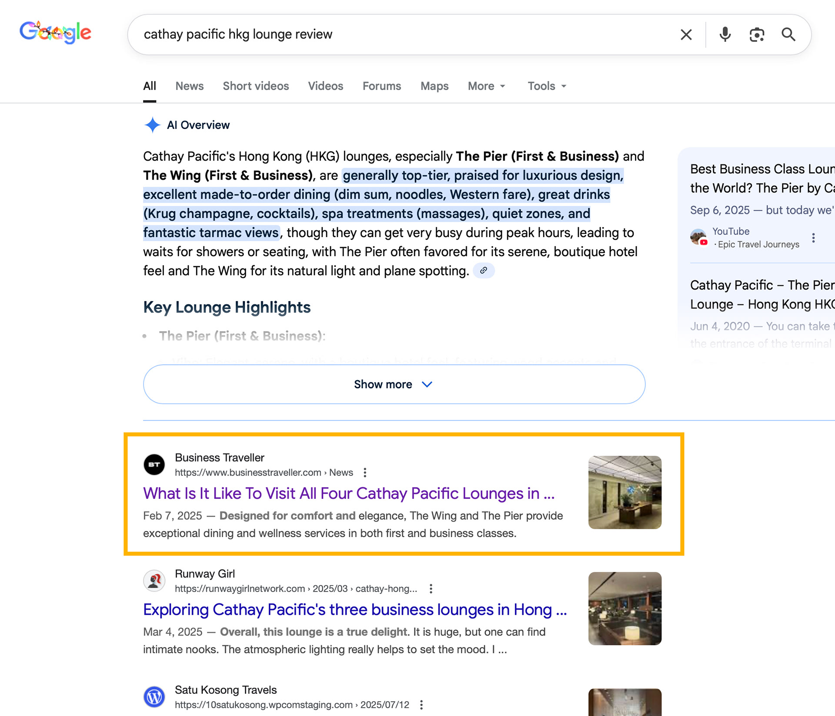Open three-dot menu for Runway Girl result
This screenshot has width=835, height=716.
(431, 589)
